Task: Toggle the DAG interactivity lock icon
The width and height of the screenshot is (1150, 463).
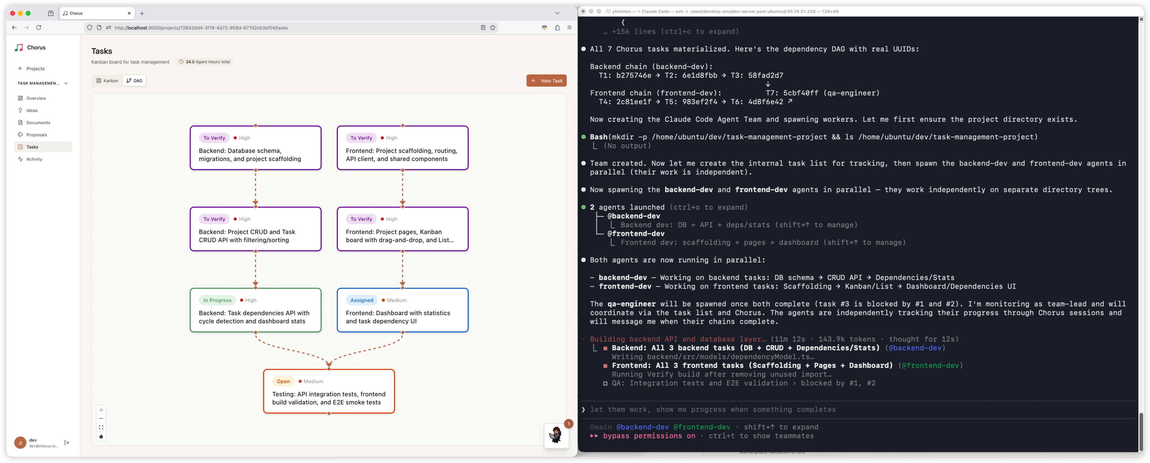Action: [101, 436]
